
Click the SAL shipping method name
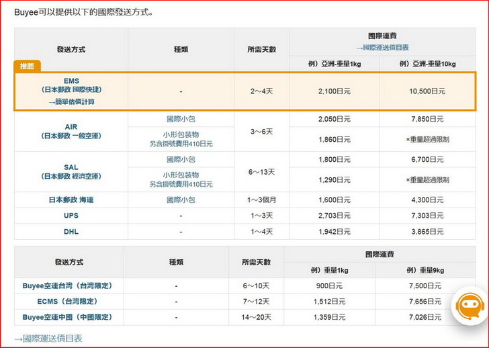[71, 167]
